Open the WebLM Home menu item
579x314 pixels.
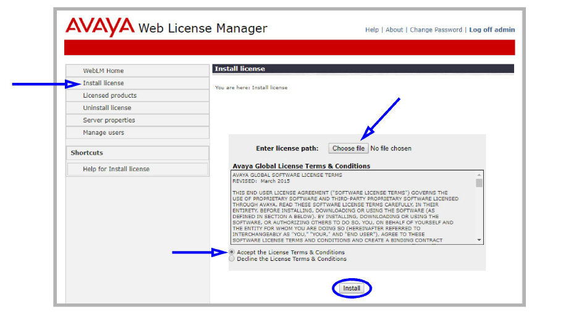tap(137, 70)
